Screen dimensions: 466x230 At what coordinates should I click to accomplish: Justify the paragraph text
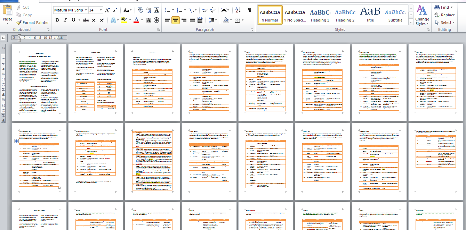[x=192, y=20]
